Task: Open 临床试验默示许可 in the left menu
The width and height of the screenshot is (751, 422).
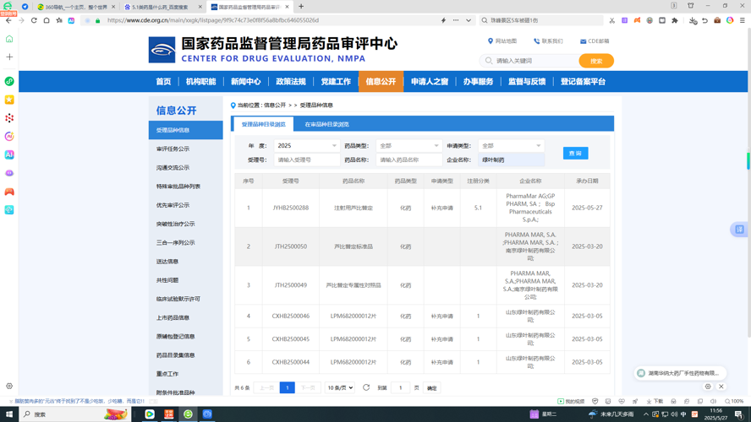Action: click(186, 299)
